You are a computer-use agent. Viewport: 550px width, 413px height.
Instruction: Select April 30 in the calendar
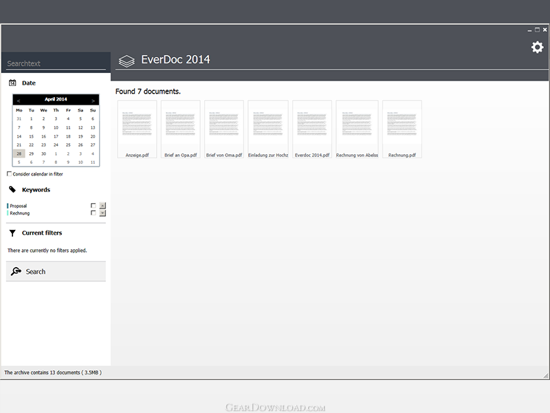click(43, 153)
